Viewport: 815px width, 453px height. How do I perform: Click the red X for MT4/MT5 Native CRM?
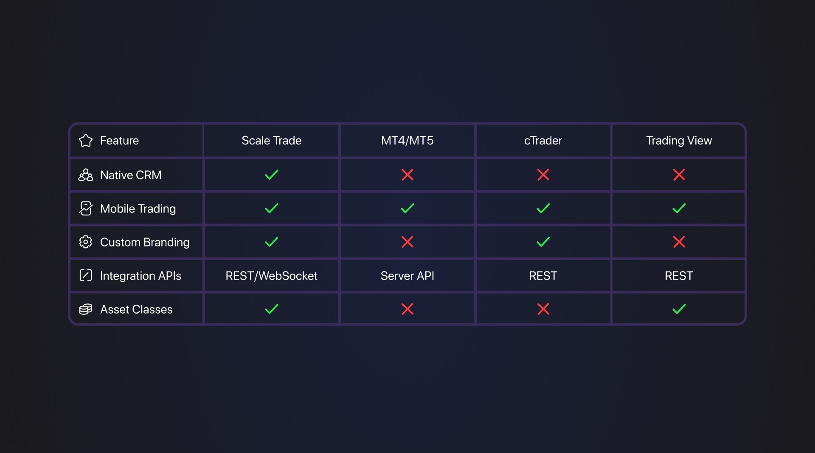point(407,175)
